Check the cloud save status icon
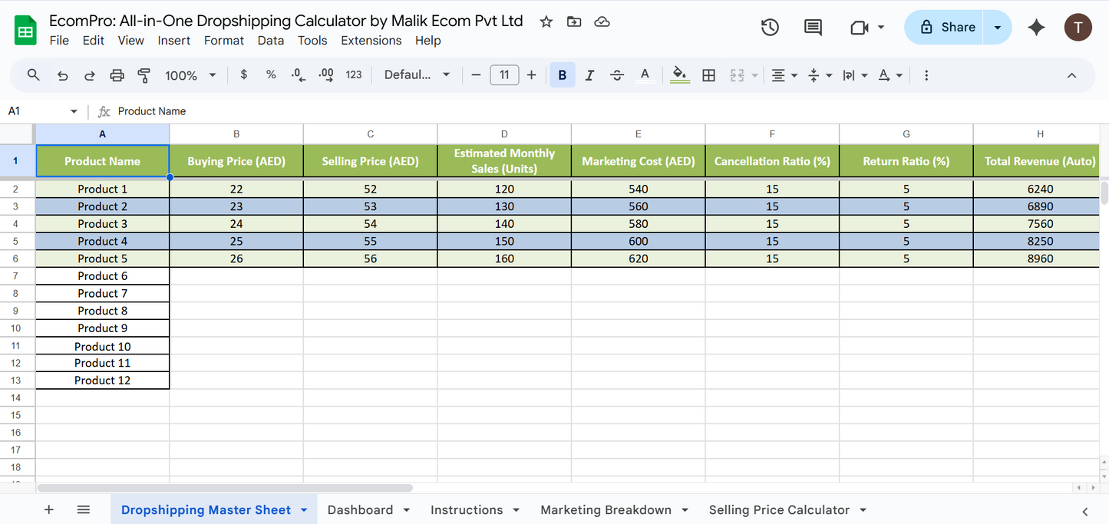 point(602,21)
